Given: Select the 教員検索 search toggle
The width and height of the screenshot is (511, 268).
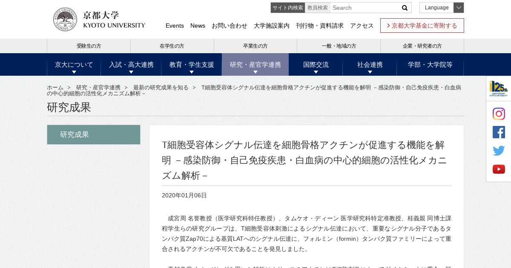Looking at the screenshot, I should tap(318, 8).
